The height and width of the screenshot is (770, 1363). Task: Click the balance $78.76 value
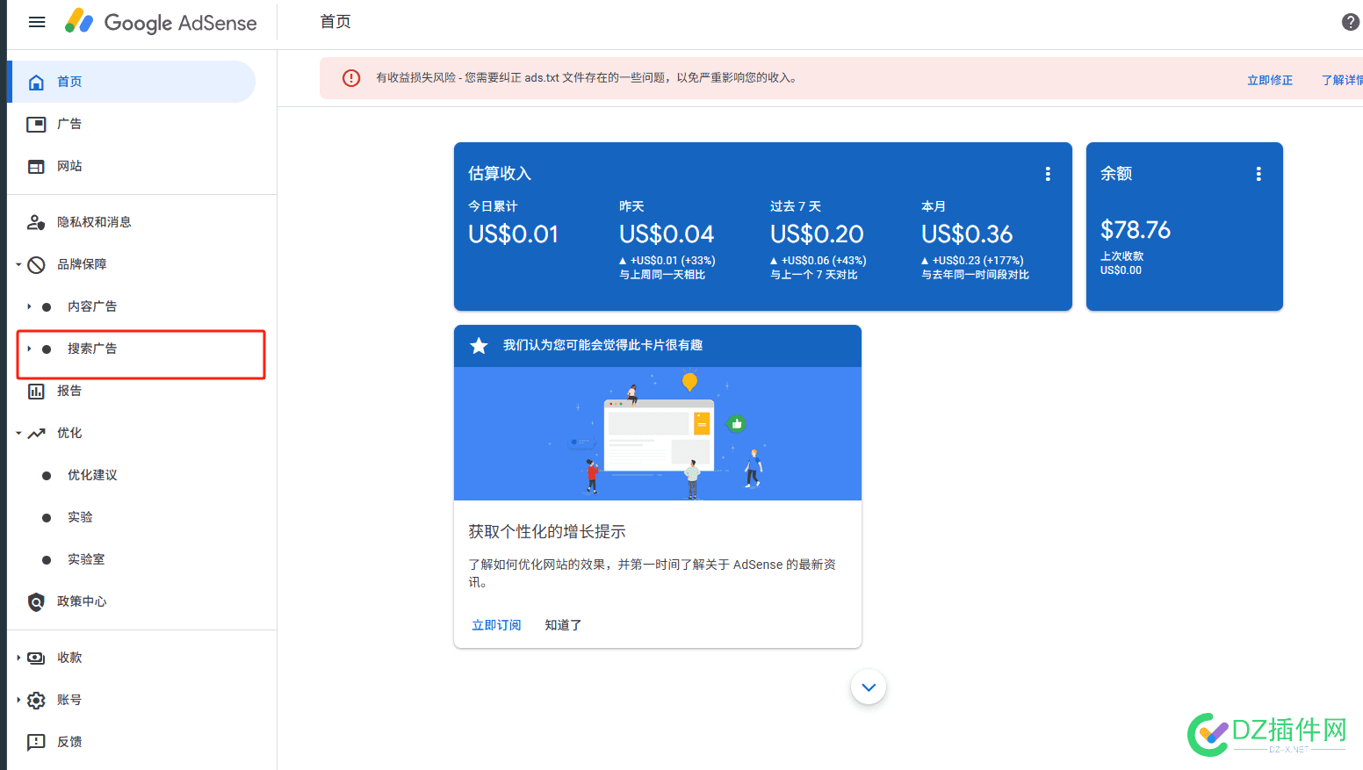(x=1136, y=230)
